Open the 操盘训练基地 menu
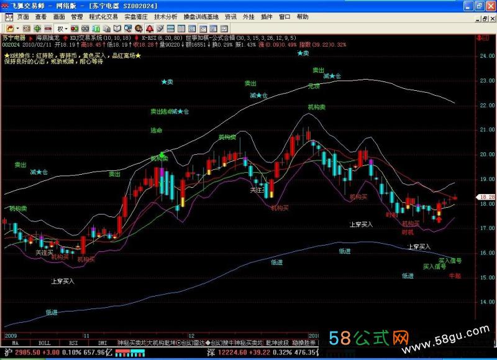Viewport: 497px width, 360px height. (201, 17)
